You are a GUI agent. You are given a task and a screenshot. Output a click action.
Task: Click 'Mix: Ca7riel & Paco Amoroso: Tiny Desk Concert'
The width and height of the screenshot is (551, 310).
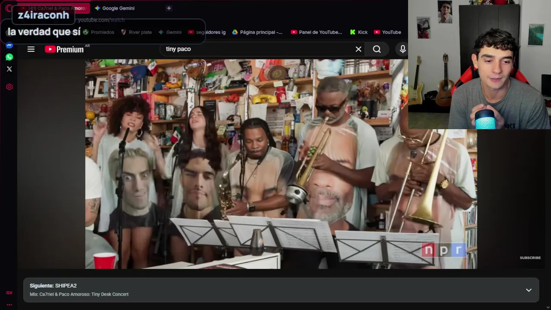pos(79,294)
